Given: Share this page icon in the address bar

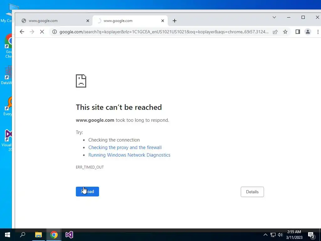Looking at the screenshot, I should click(275, 32).
